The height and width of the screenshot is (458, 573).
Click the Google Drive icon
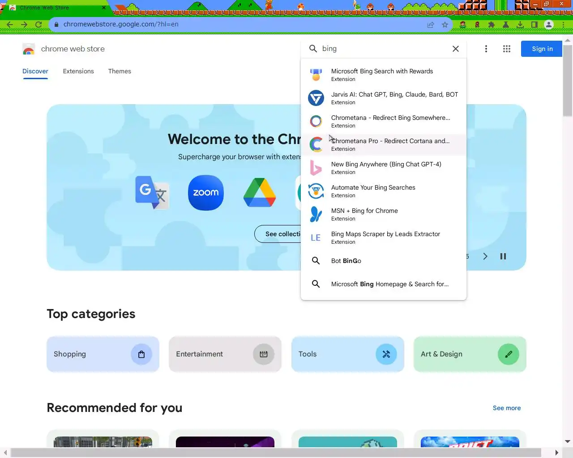click(260, 193)
